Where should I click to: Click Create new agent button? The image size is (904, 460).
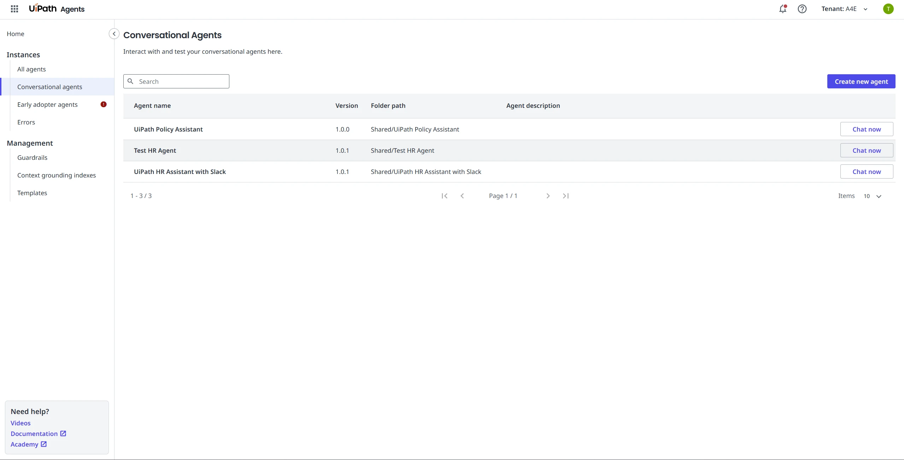tap(861, 82)
